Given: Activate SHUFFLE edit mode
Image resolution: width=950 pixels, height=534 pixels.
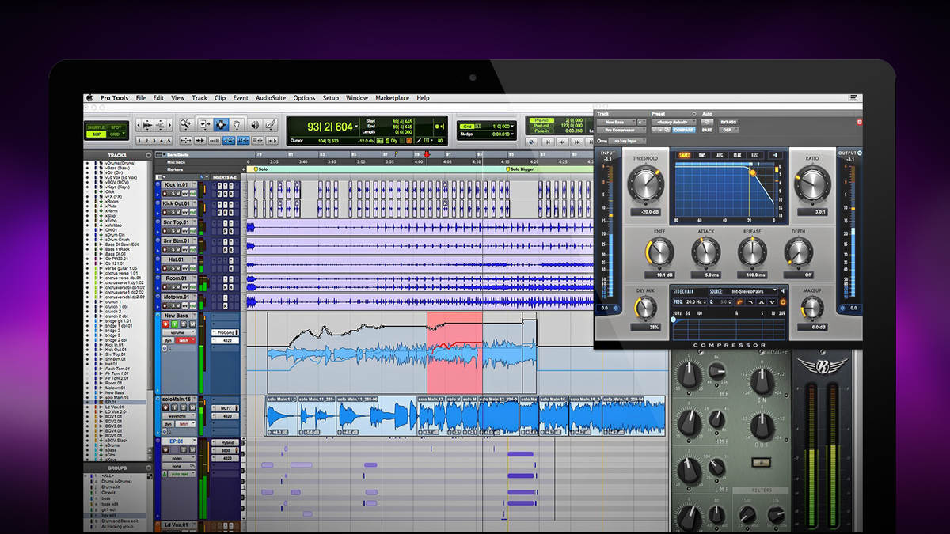Looking at the screenshot, I should tap(96, 127).
